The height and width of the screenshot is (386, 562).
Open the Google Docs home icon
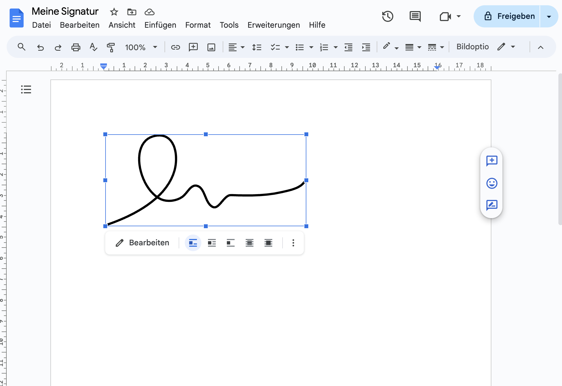click(x=17, y=18)
